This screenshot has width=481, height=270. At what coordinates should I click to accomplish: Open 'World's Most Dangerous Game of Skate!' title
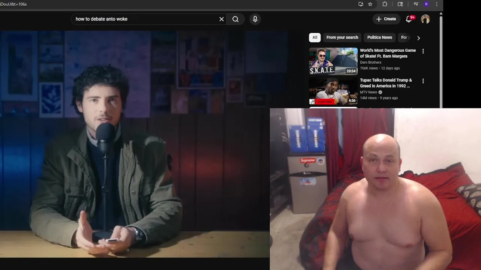pos(388,53)
